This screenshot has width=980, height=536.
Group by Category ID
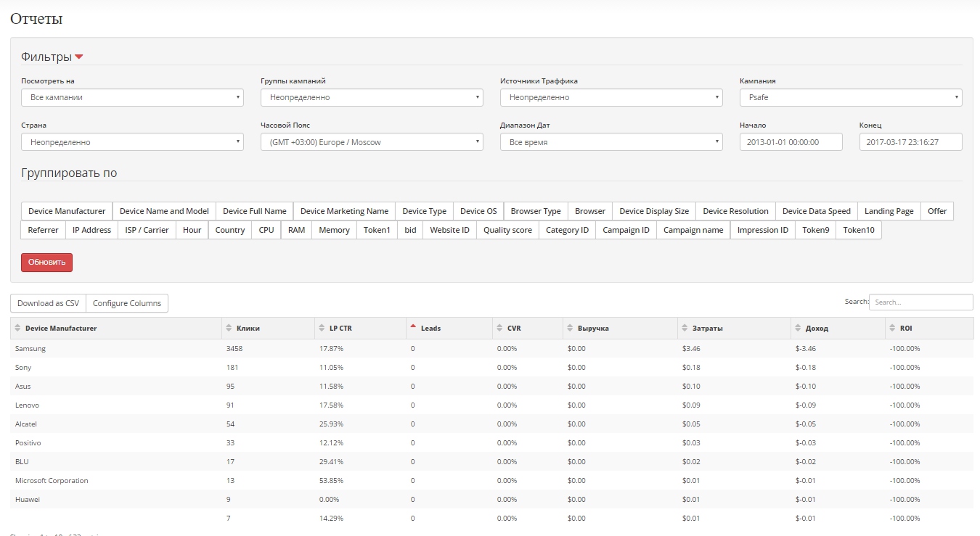point(567,230)
